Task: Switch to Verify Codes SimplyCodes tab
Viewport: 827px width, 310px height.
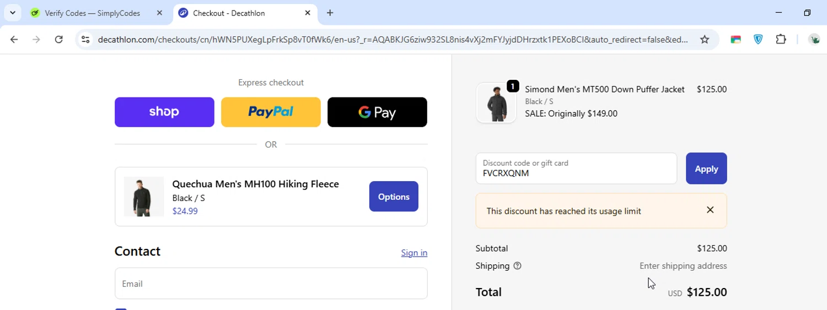Action: click(x=92, y=13)
